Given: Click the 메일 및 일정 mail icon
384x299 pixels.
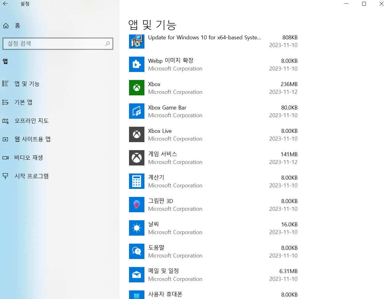Looking at the screenshot, I should [x=137, y=275].
